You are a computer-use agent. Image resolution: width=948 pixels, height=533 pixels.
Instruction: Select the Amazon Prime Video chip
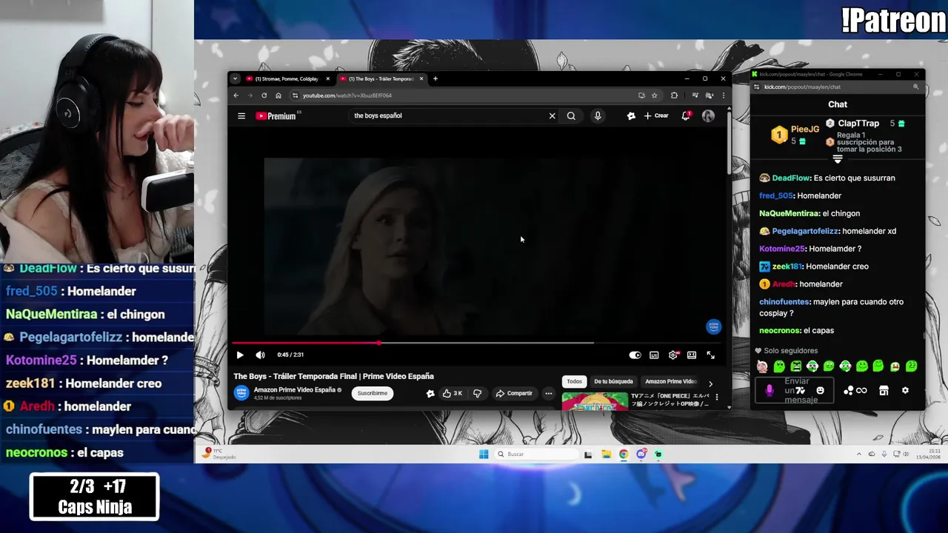point(670,381)
